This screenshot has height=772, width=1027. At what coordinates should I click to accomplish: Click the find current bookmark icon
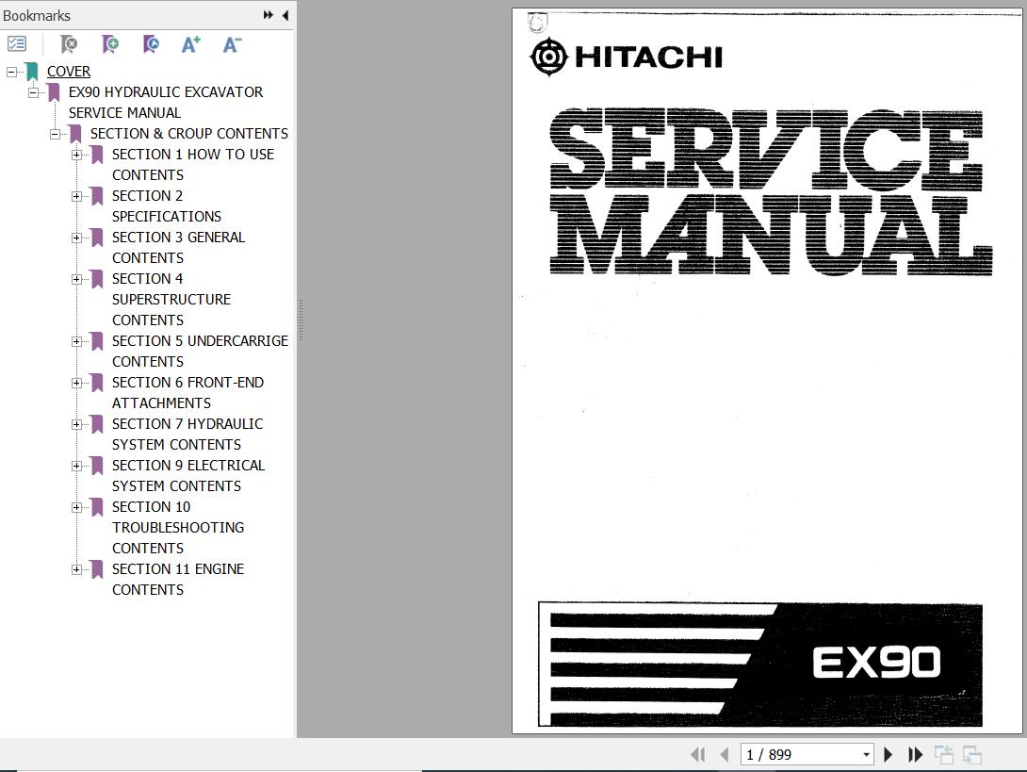(151, 44)
